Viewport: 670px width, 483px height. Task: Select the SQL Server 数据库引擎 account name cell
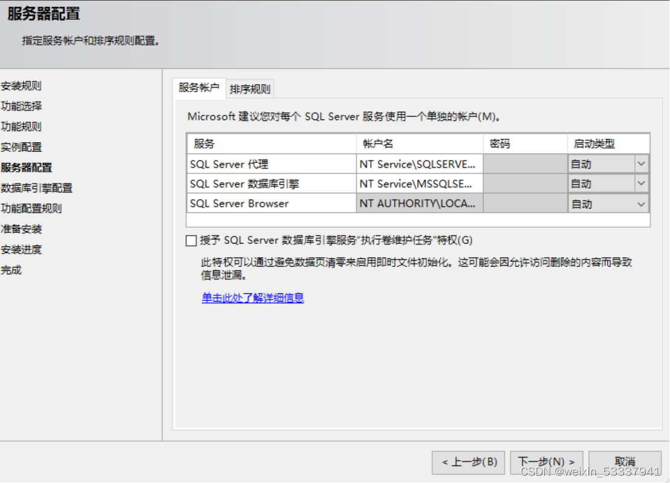tap(420, 183)
